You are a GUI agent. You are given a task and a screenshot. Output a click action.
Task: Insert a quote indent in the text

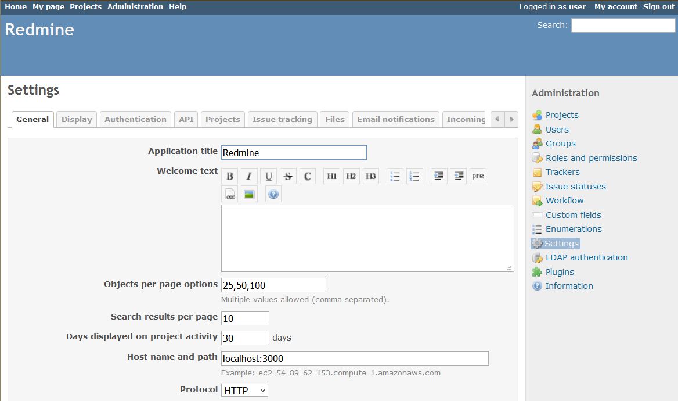439,176
